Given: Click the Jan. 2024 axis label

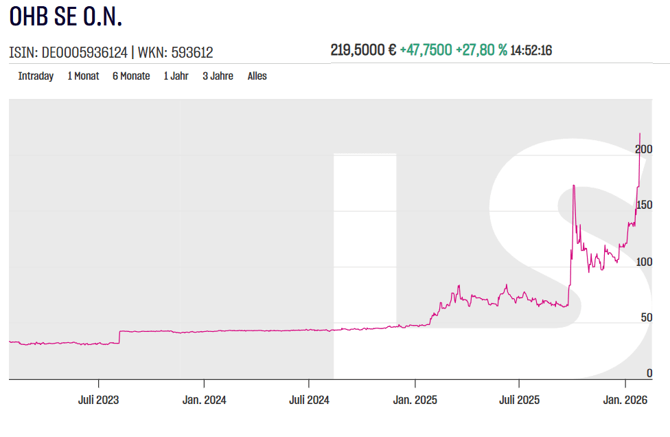Looking at the screenshot, I should pyautogui.click(x=205, y=400).
